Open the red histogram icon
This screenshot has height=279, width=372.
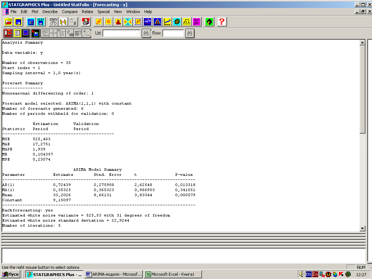[118, 22]
